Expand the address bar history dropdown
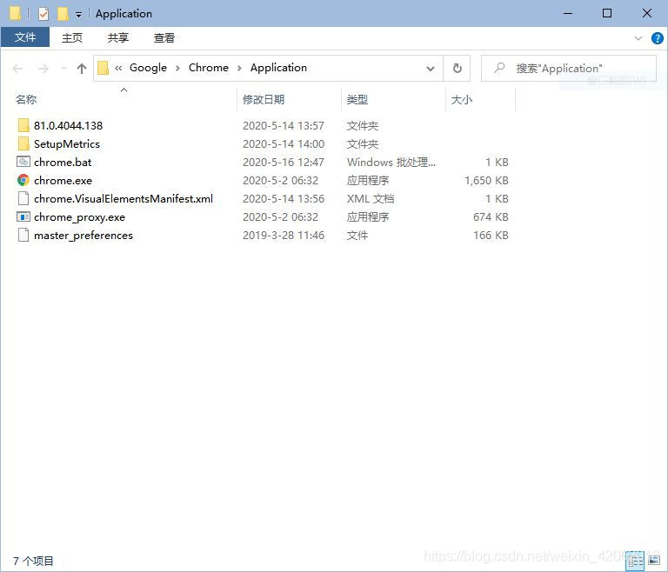Viewport: 668px width, 572px height. [x=431, y=69]
